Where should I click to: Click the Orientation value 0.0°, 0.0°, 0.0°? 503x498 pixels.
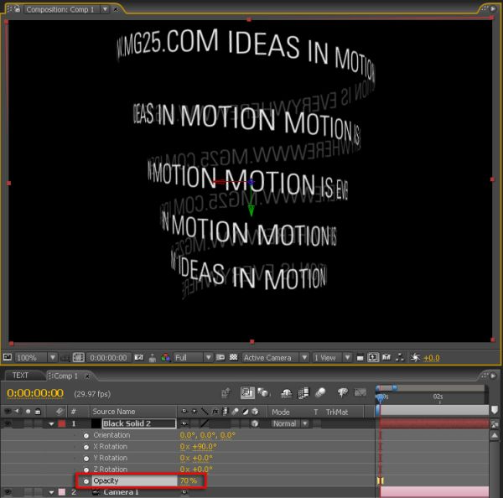pos(207,435)
